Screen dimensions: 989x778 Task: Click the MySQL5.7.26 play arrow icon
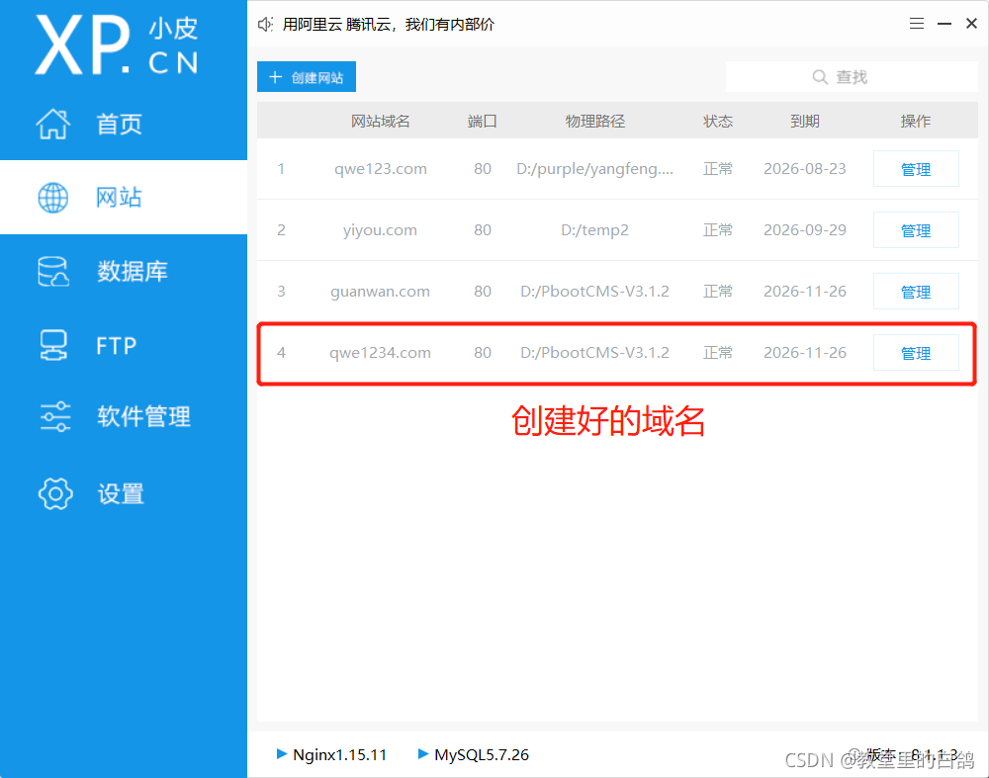[423, 753]
